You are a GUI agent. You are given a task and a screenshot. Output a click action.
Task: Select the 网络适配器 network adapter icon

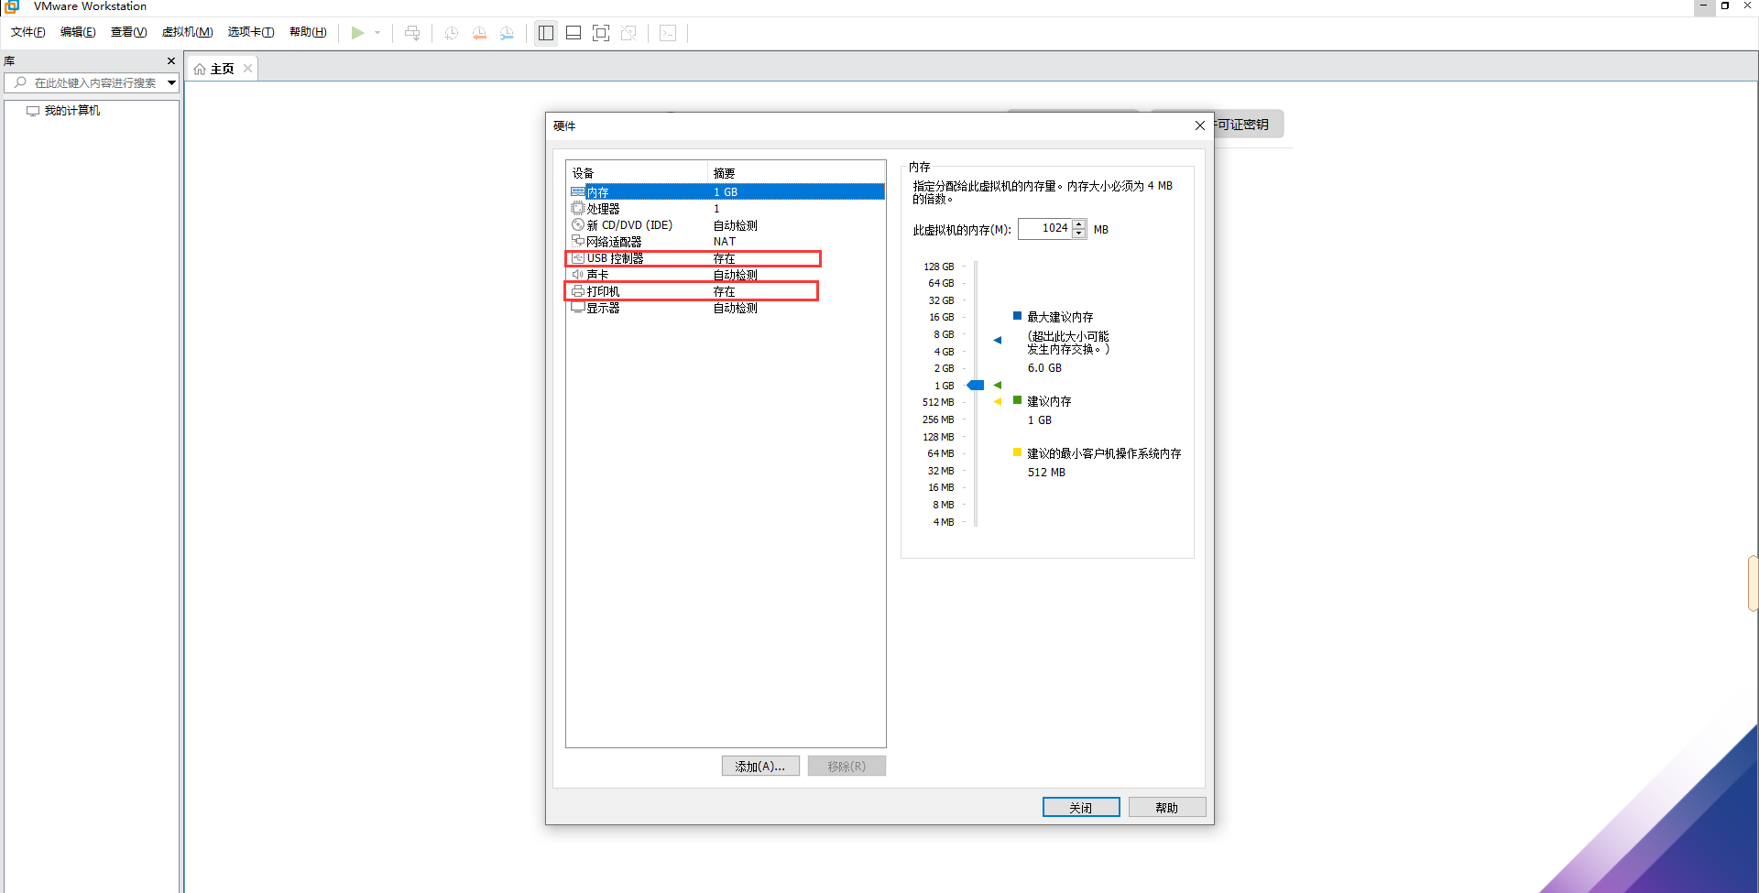point(577,241)
